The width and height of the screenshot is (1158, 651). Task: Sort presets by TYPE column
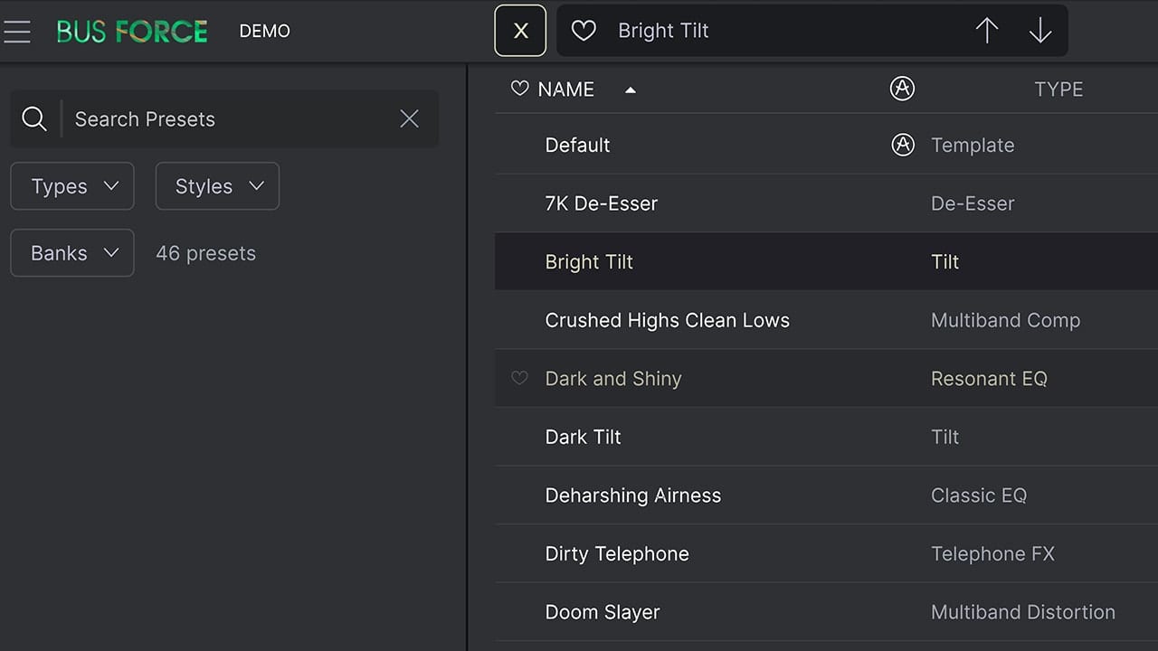(1058, 89)
